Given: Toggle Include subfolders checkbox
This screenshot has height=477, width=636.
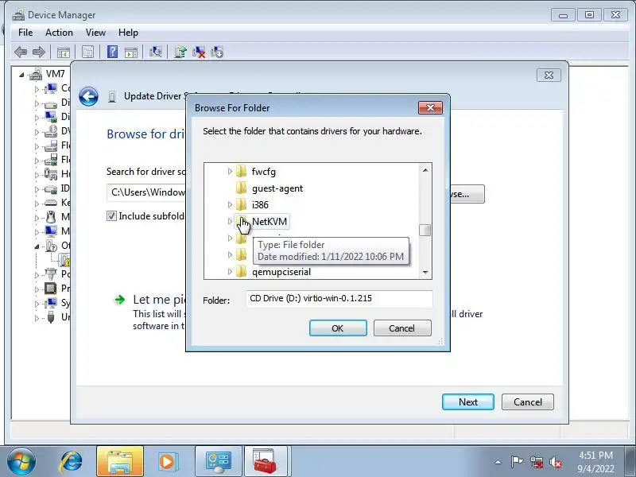Looking at the screenshot, I should coord(111,216).
